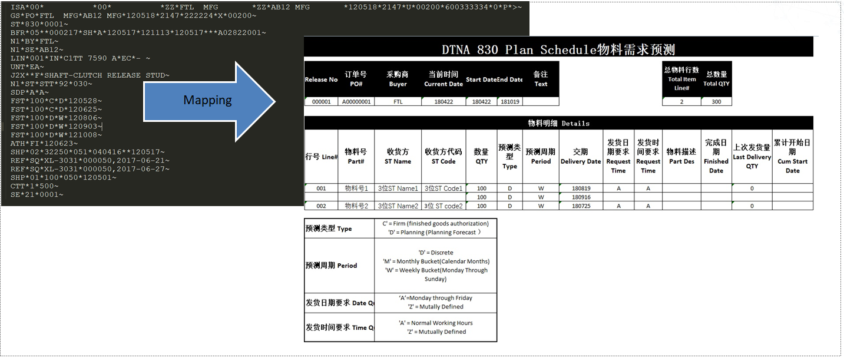
Task: Click the cell 3位 ST code2
Action: (443, 206)
